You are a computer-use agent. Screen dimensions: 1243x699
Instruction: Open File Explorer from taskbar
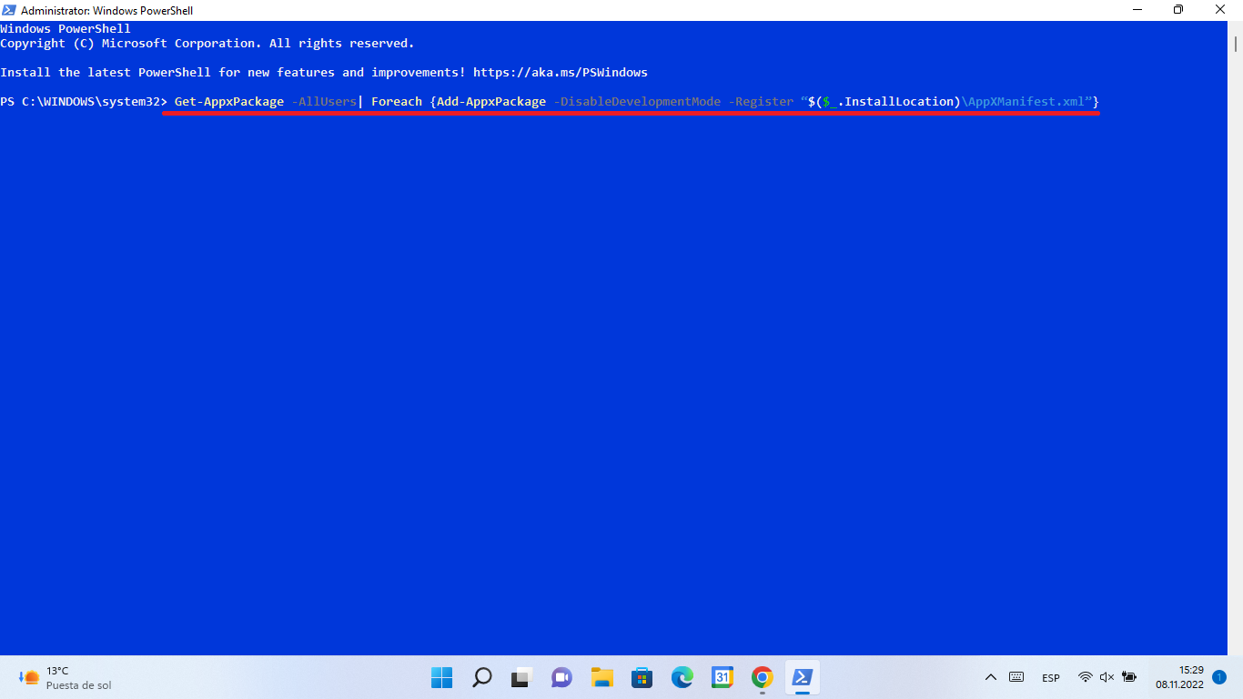click(x=601, y=677)
